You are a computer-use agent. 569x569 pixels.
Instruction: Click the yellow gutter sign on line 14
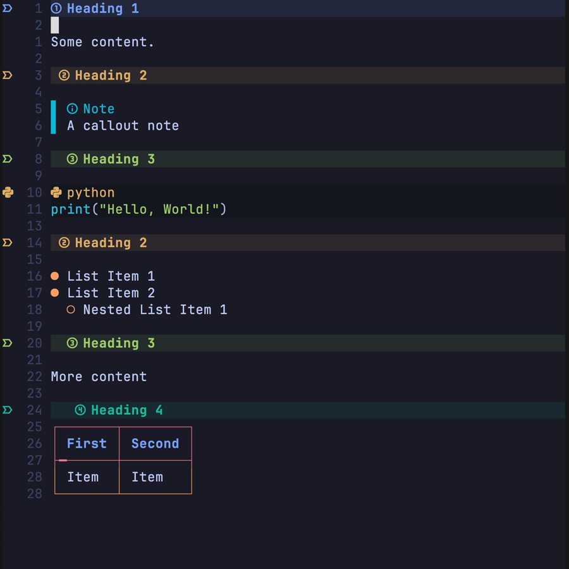click(x=8, y=243)
